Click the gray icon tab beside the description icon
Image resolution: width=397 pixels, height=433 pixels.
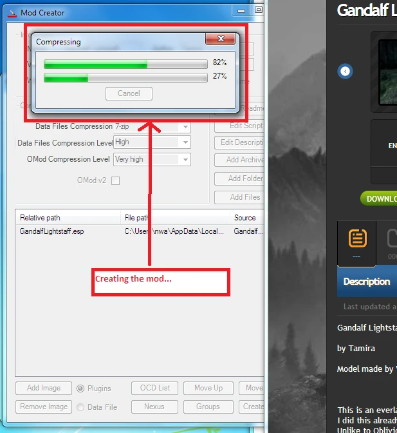392,239
